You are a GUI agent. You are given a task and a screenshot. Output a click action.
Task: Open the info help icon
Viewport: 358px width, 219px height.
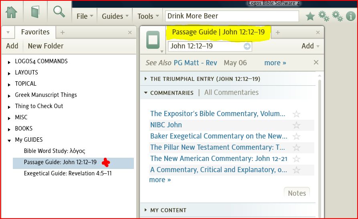[350, 16]
